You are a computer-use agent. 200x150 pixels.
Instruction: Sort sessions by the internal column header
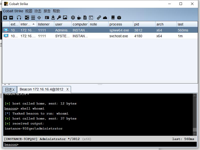click(25, 24)
